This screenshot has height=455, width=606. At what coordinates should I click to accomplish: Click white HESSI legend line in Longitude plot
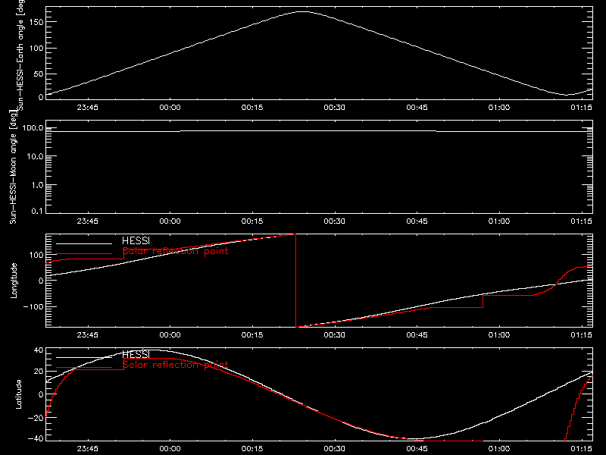[x=84, y=243]
